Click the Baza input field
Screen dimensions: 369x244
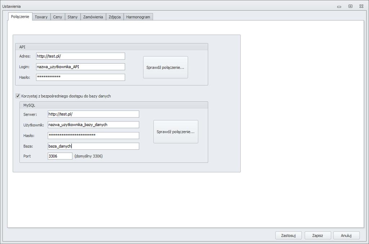93,146
